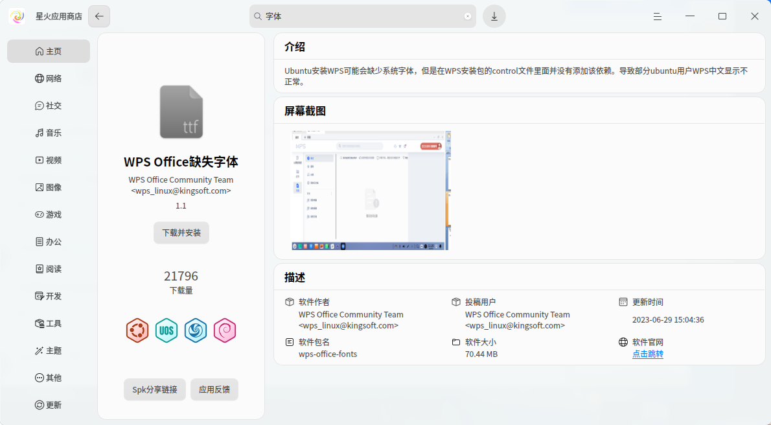Click the ttf font file icon
The height and width of the screenshot is (425, 771).
[x=181, y=112]
